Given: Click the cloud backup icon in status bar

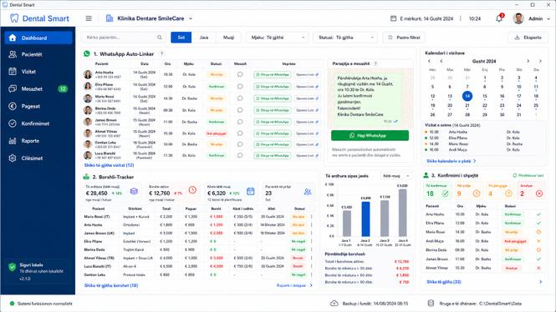Looking at the screenshot, I should [334, 304].
